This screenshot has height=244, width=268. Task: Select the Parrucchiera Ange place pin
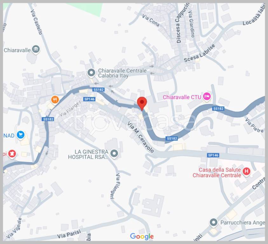[213, 223]
